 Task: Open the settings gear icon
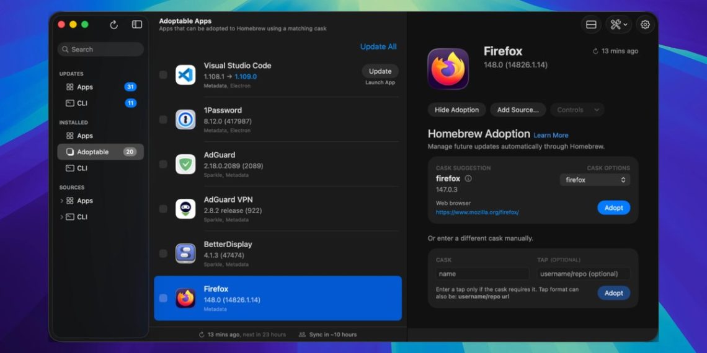(645, 25)
